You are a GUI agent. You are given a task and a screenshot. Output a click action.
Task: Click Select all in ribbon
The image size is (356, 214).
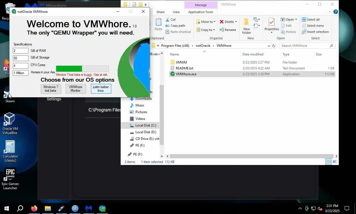point(311,20)
